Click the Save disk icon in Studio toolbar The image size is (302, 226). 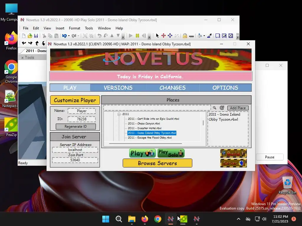coord(36,36)
